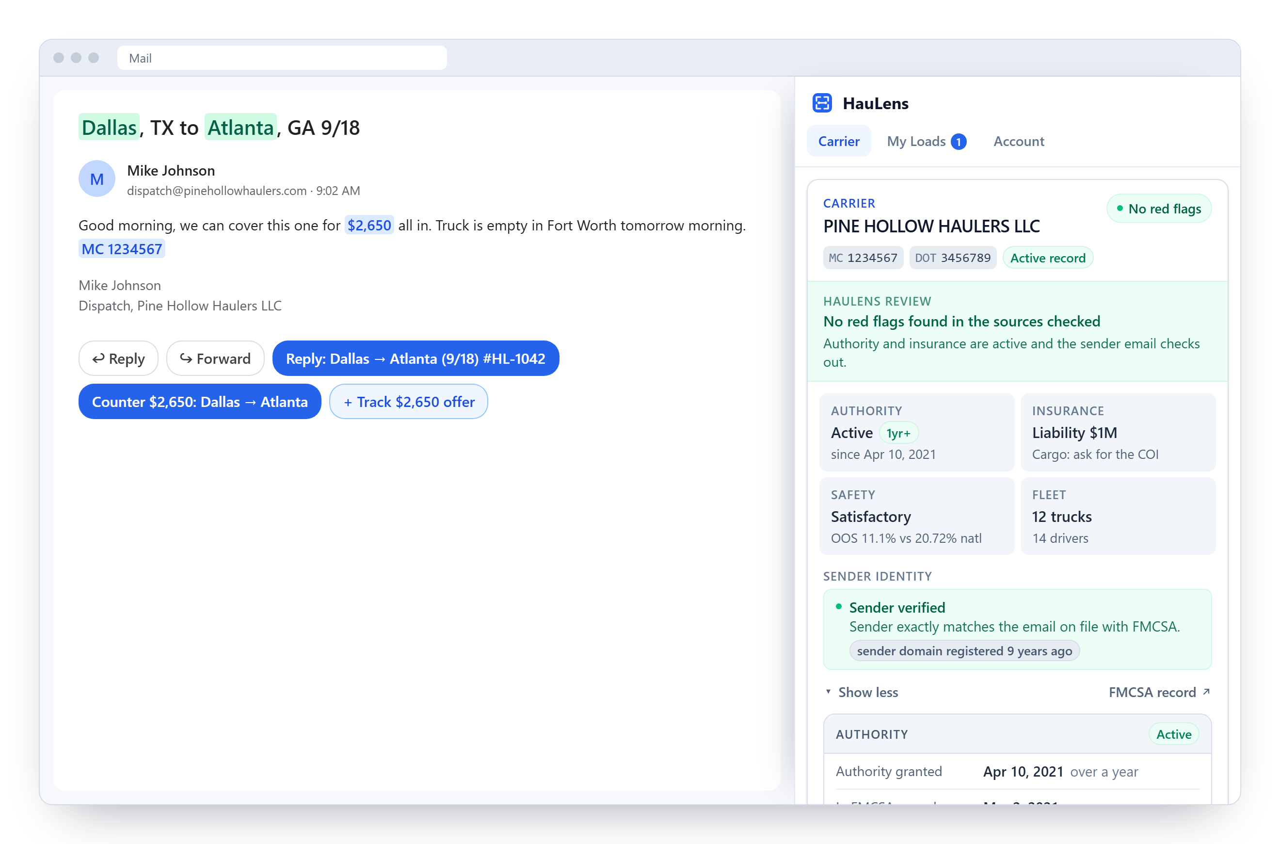Click the Active badge in Authority section header
1280x844 pixels.
1173,734
